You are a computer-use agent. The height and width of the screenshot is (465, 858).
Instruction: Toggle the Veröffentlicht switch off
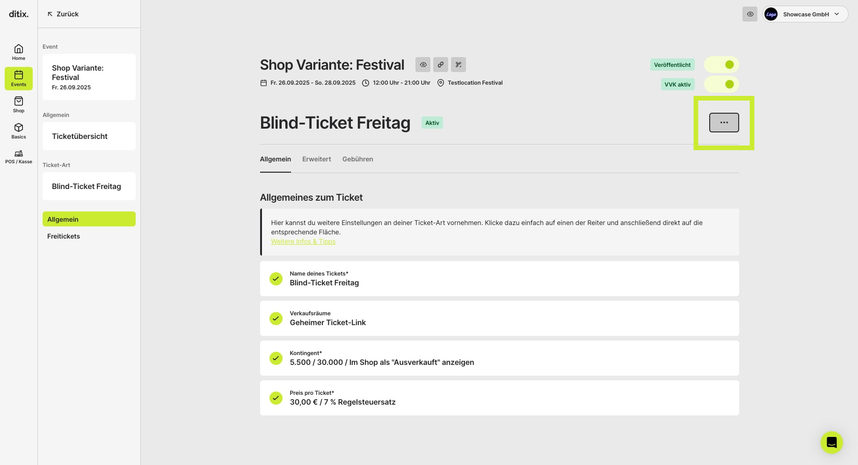coord(721,65)
